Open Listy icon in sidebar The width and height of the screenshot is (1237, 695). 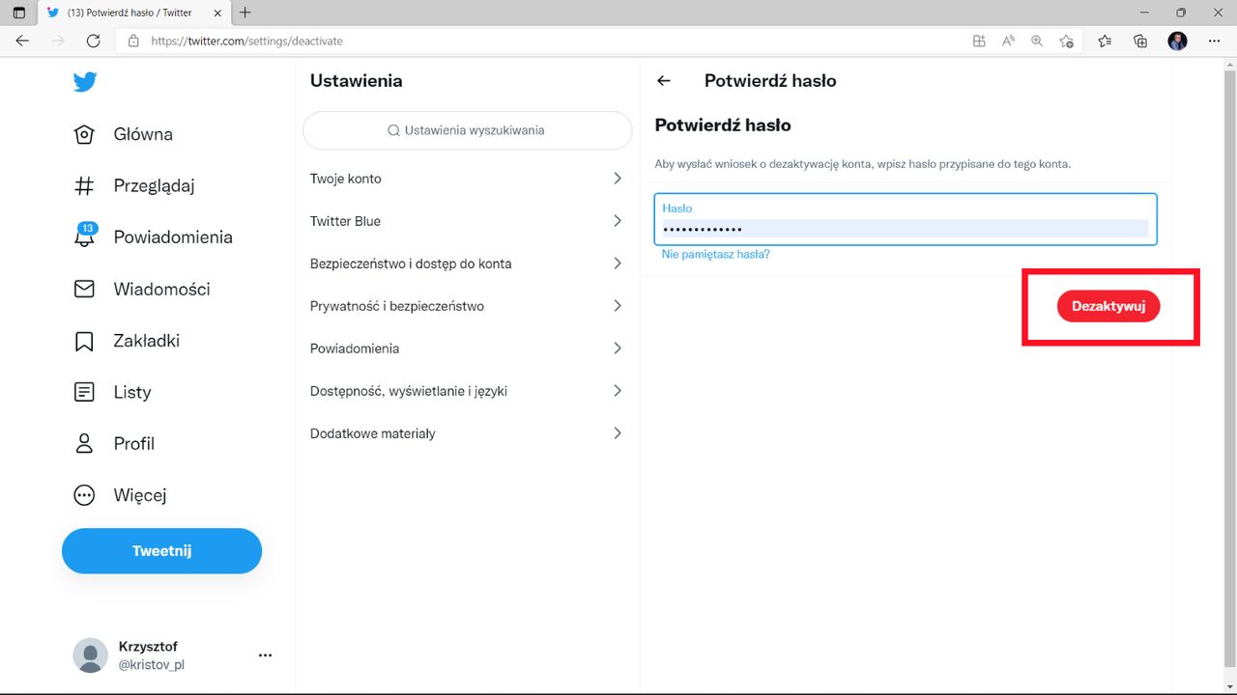point(85,392)
